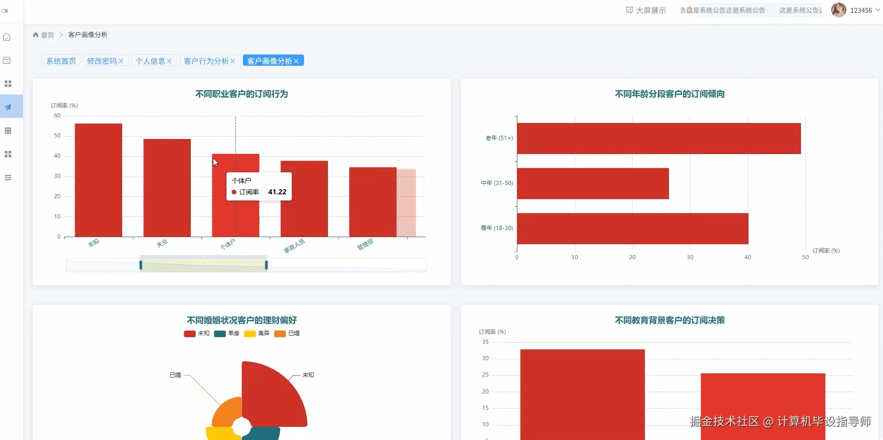Click the card-shaped sidebar icon below home
Screen dimensions: 883x440
pyautogui.click(x=7, y=60)
